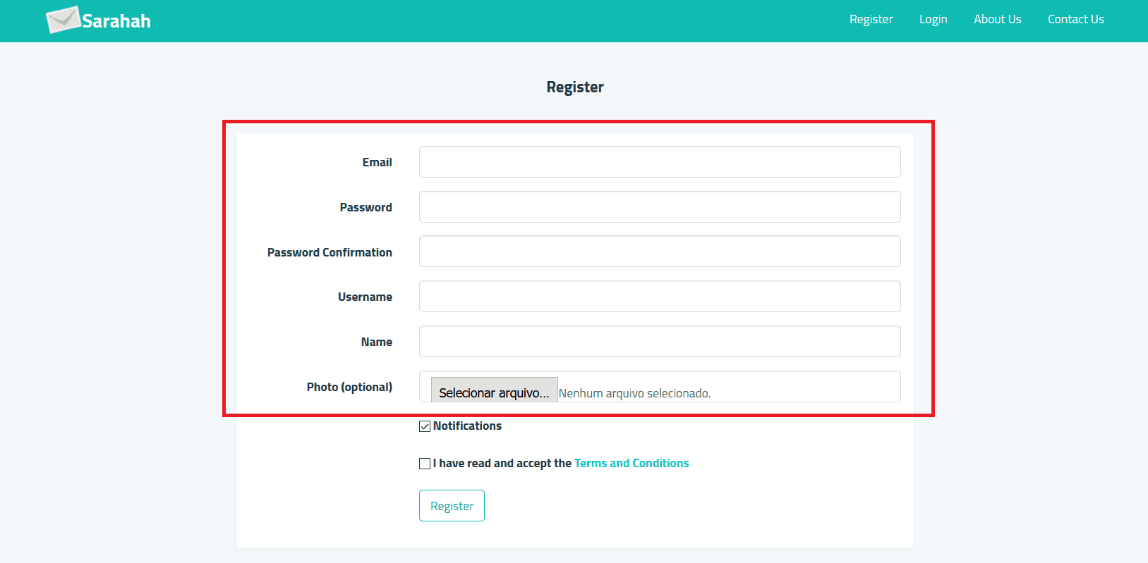This screenshot has height=563, width=1148.
Task: Open the Terms and Conditions link
Action: (x=632, y=463)
